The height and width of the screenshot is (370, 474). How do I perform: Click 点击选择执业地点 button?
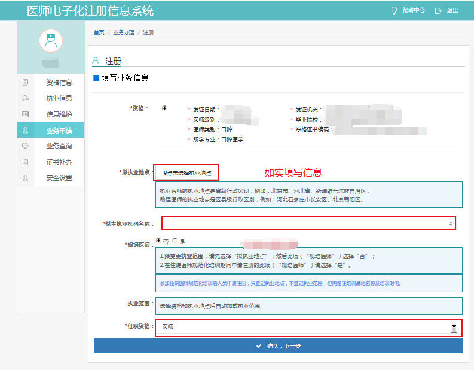coord(186,173)
